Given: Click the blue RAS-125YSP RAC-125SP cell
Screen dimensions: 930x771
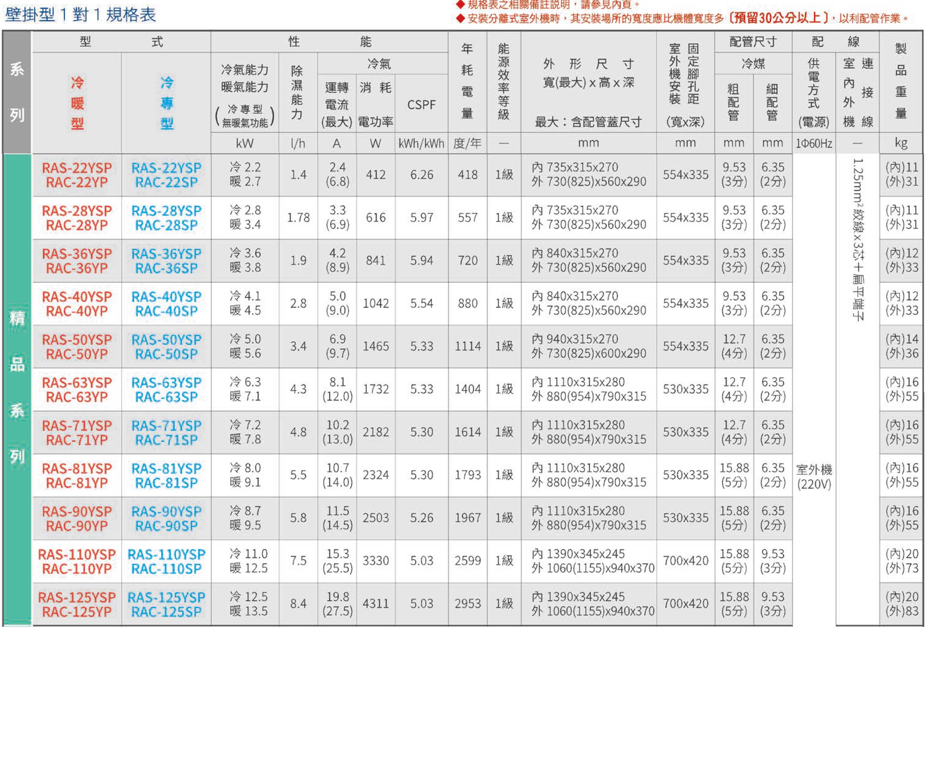Looking at the screenshot, I should (166, 605).
